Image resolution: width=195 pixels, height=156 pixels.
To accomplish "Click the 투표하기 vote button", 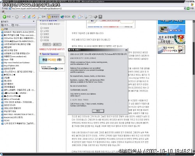I will 47,44.
